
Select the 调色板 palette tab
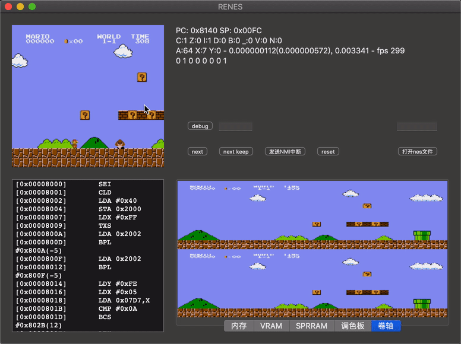tap(352, 326)
